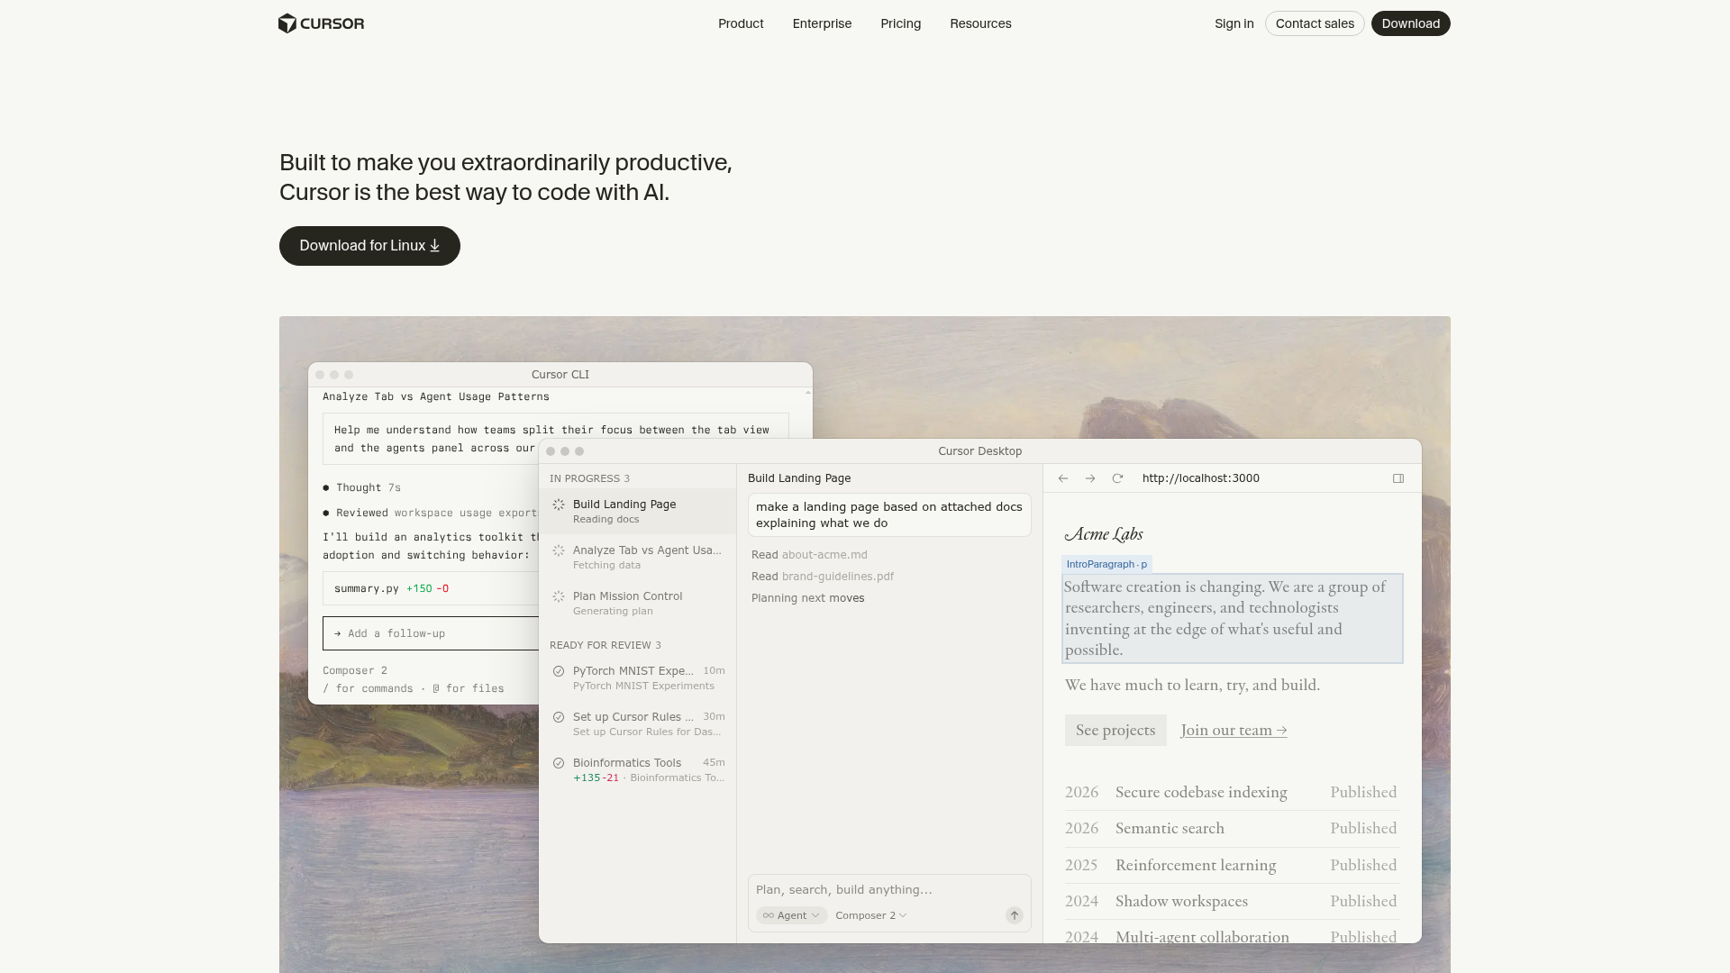Open the Set up Cursor Rules task
The width and height of the screenshot is (1730, 973).
click(x=637, y=724)
